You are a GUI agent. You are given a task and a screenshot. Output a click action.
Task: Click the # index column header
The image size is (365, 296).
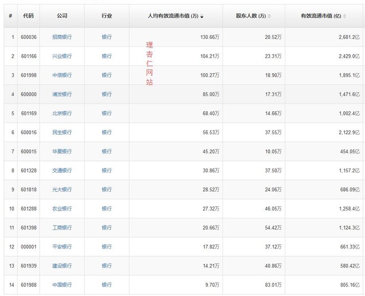point(11,16)
